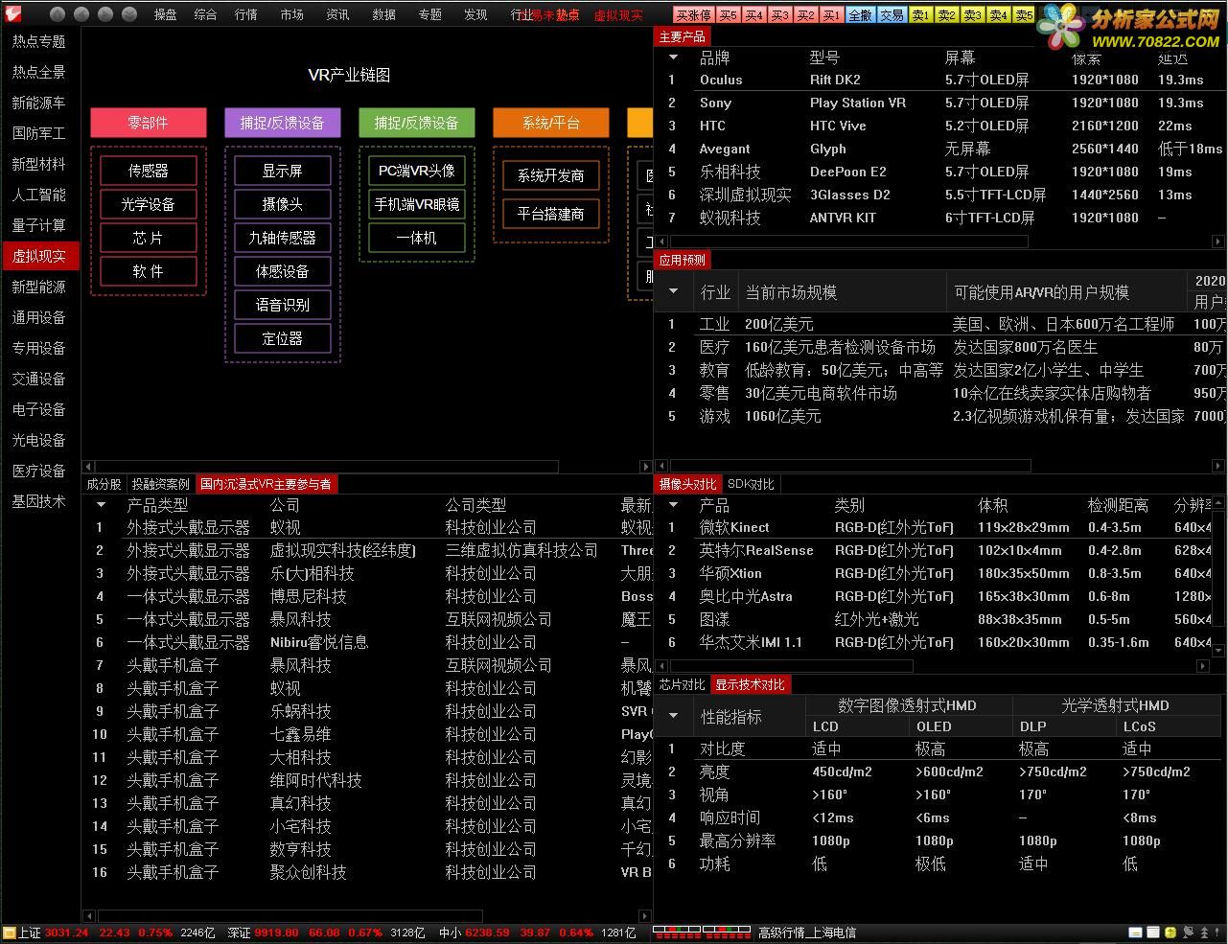Click the list-view icon left of yellow lock
Image resolution: width=1228 pixels, height=944 pixels.
1153,932
